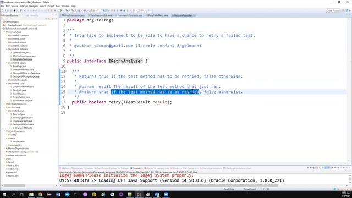Viewport: 352px width, 198px height.
Task: Open Windows Start menu
Action: pos(4,194)
